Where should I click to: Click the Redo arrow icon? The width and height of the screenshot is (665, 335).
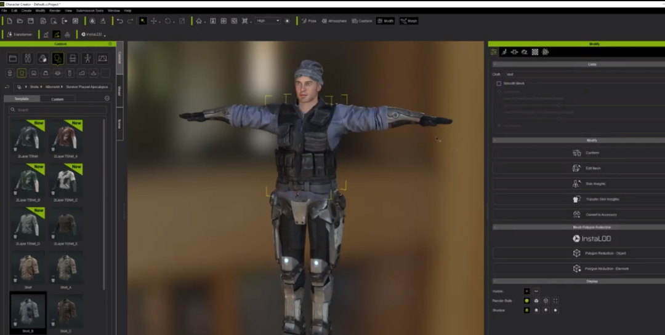point(130,21)
